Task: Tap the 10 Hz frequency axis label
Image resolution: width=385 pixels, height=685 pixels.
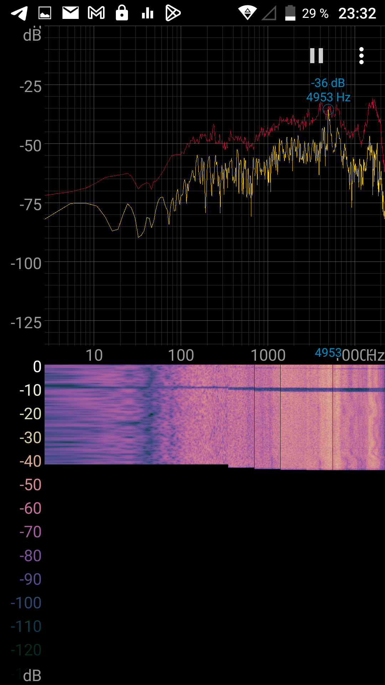Action: 94,355
